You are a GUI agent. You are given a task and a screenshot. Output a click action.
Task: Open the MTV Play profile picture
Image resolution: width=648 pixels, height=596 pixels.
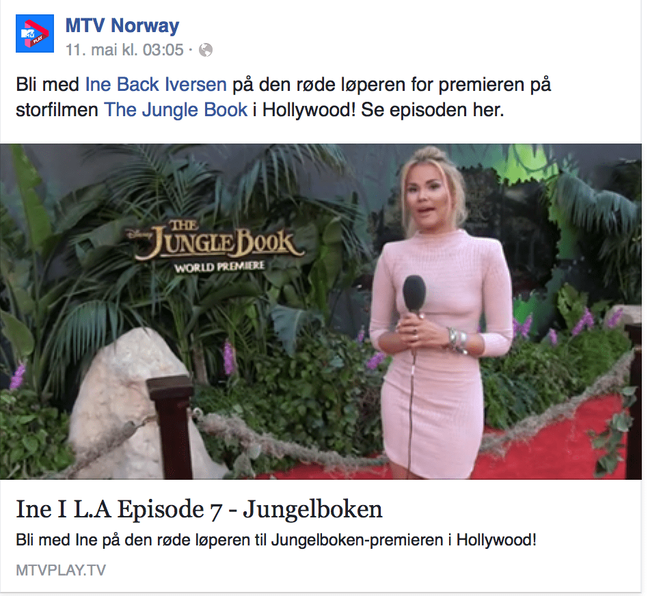tap(35, 33)
